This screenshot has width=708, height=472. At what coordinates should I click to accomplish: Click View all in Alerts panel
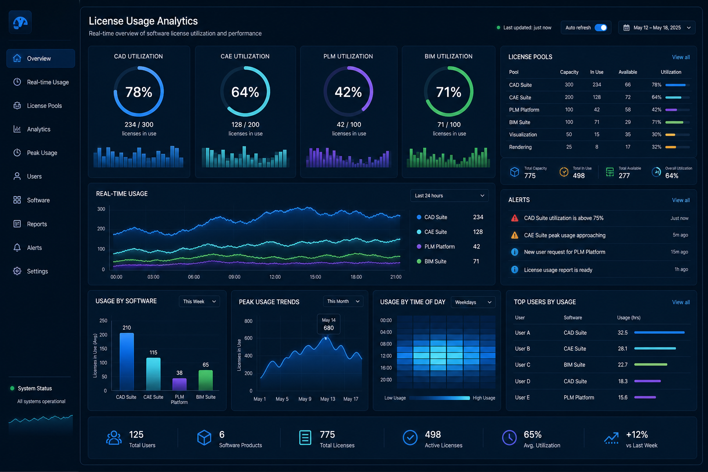click(x=681, y=200)
